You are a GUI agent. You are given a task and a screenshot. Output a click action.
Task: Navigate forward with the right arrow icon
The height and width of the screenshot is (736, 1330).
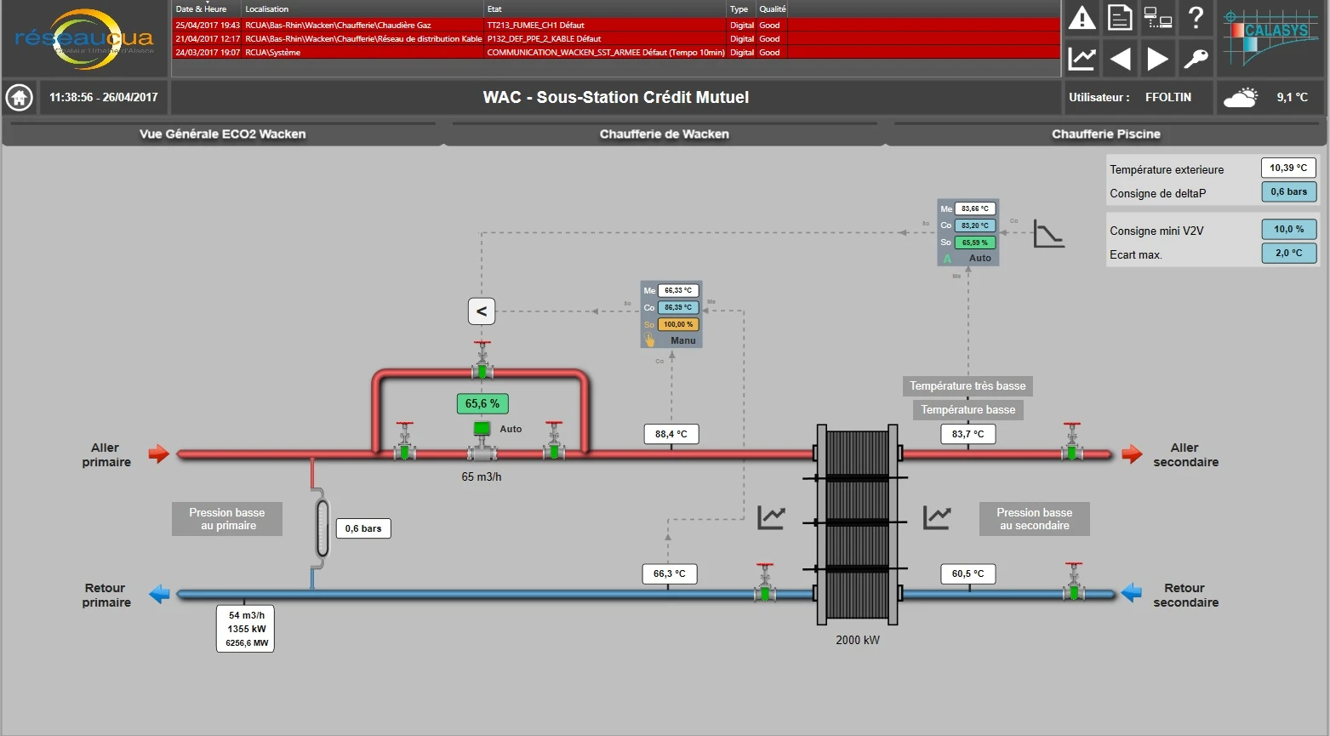pyautogui.click(x=1157, y=58)
